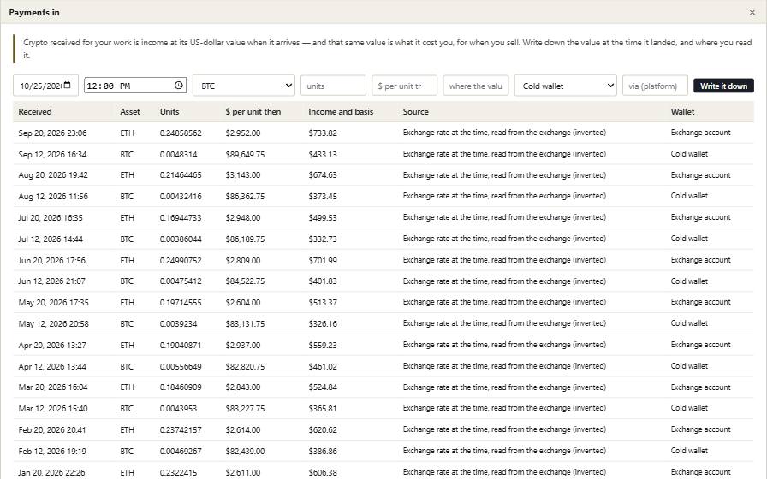Open the clock picker in time field

(x=179, y=85)
